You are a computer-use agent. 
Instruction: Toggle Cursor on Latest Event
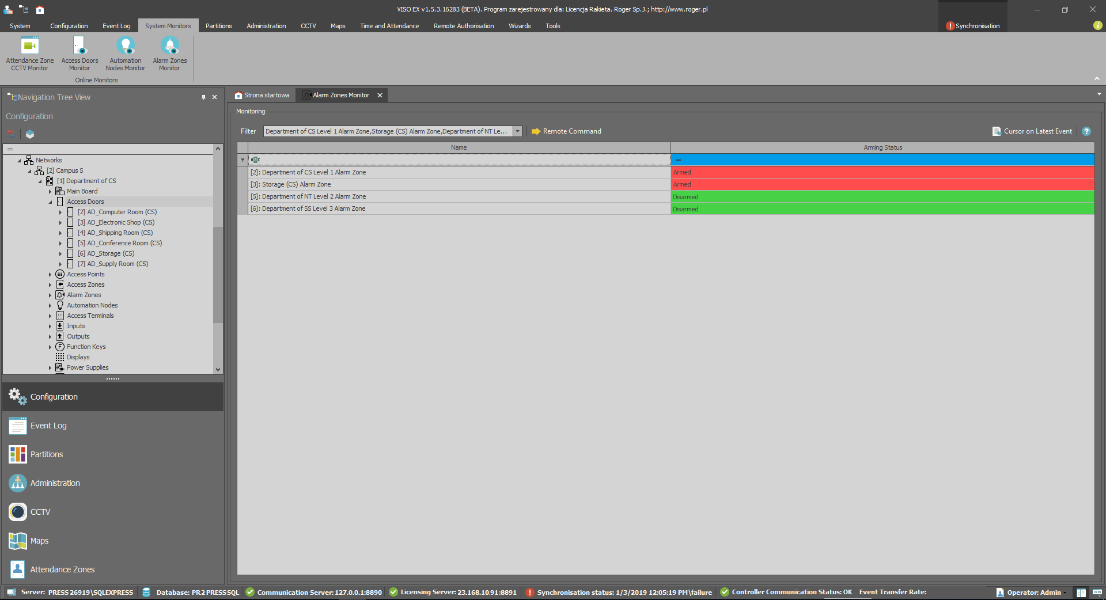(x=1032, y=131)
